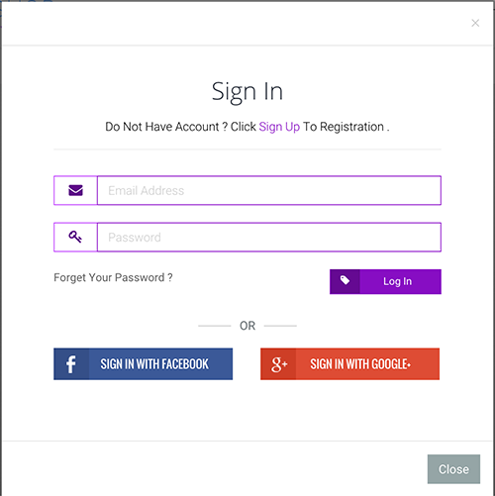Click the left line beside OR label
Viewport: 495px width, 496px height.
coord(215,326)
